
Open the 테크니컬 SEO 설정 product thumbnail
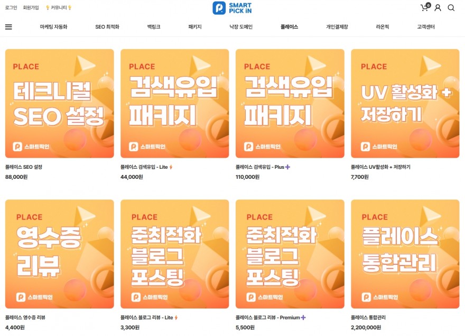point(59,103)
